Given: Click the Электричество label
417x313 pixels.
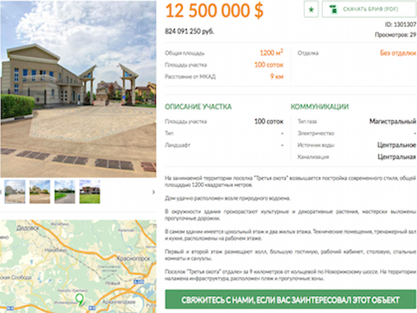Looking at the screenshot, I should [x=316, y=134].
